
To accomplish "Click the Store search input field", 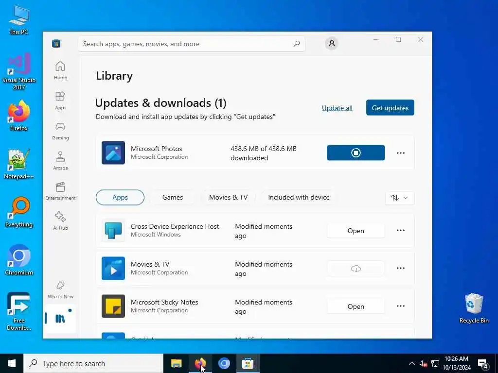I will 192,44.
